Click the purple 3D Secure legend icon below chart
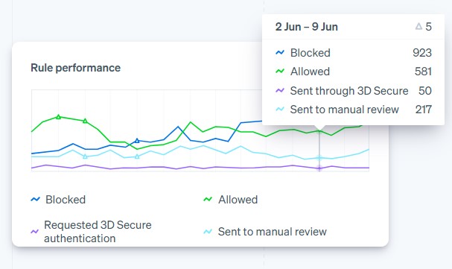The width and height of the screenshot is (452, 269). point(34,232)
